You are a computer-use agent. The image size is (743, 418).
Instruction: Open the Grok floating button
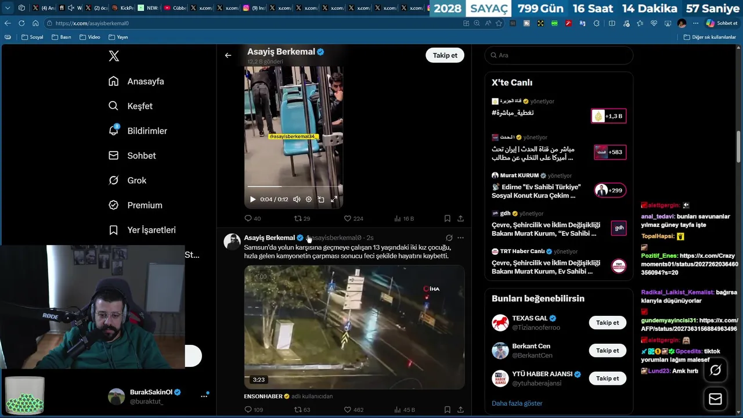pos(715,370)
